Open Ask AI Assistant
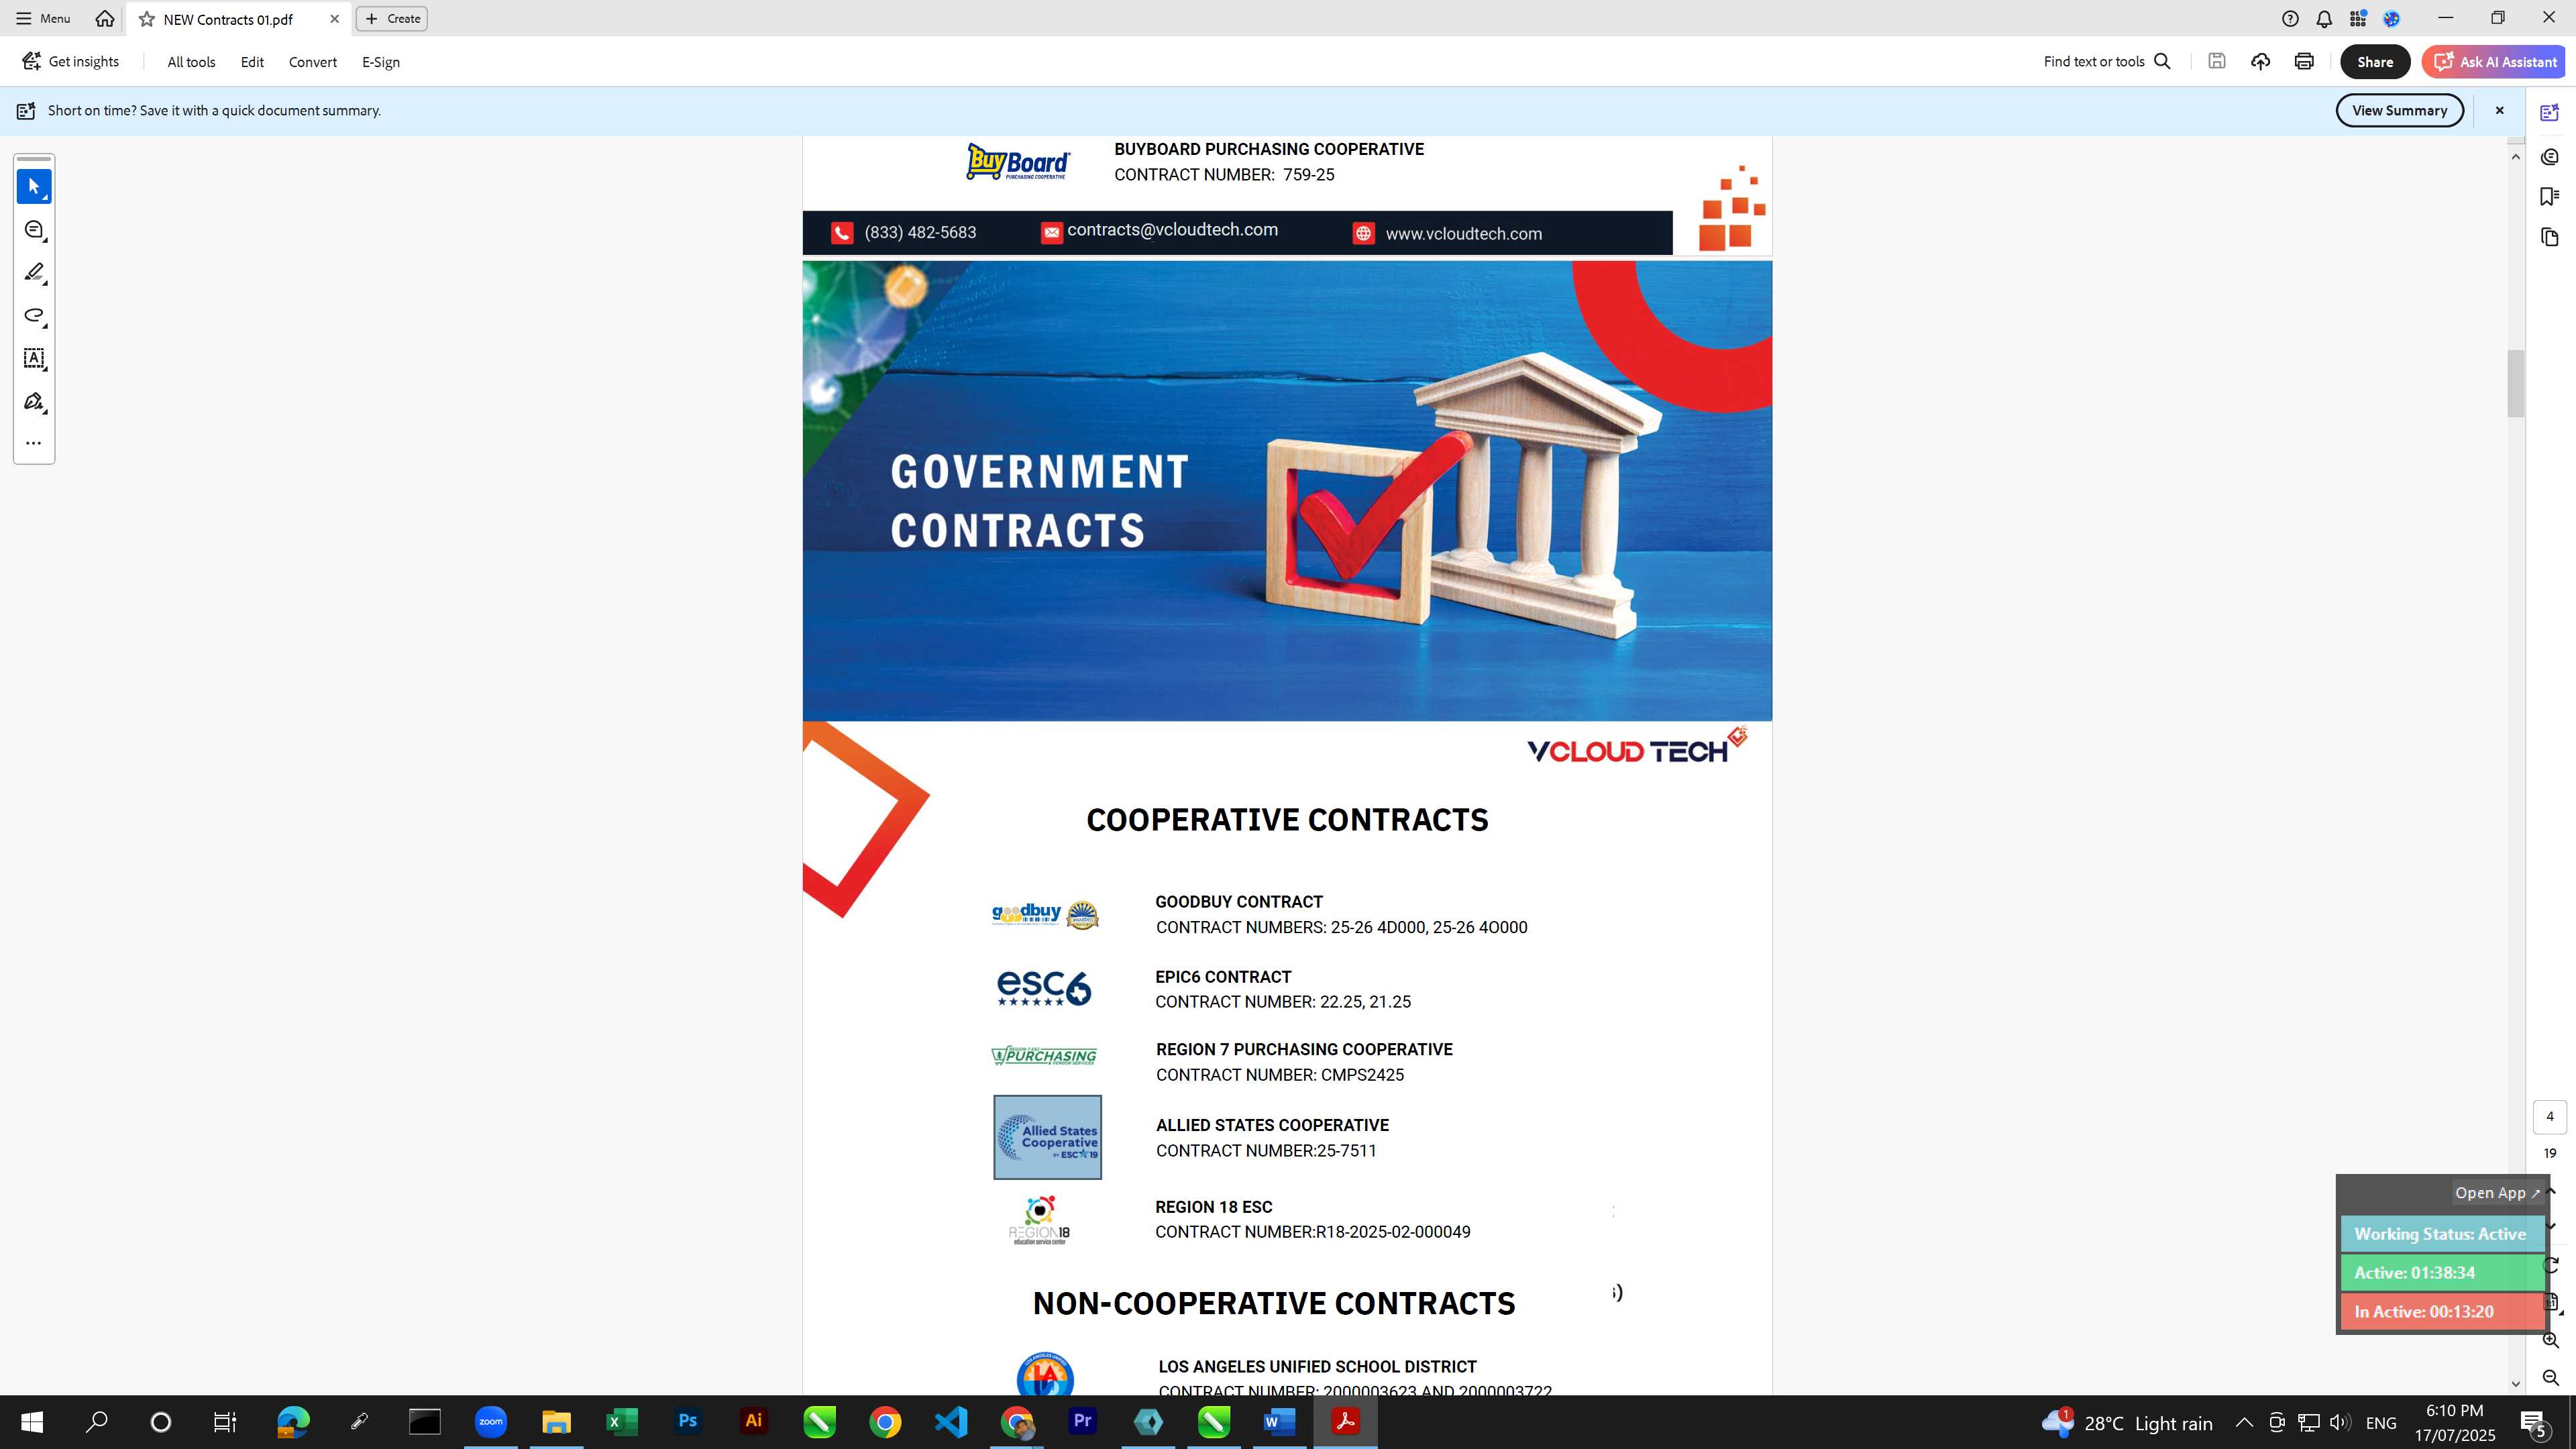The height and width of the screenshot is (1449, 2576). pos(2494,61)
